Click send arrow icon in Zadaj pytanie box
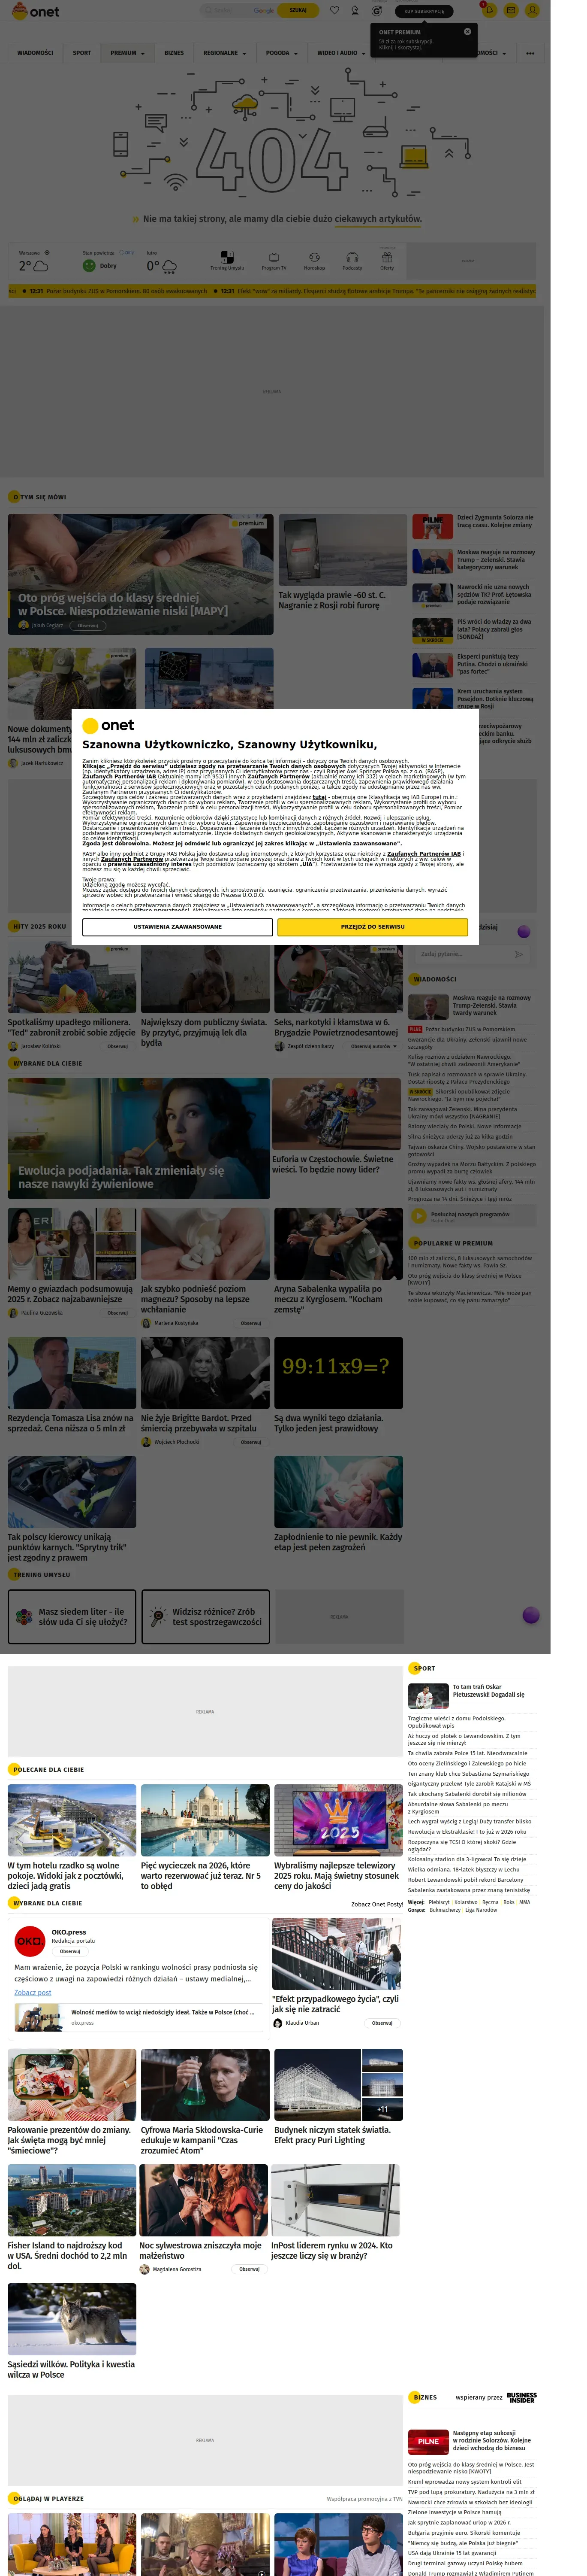Viewport: 587px width, 2576px height. tap(519, 954)
